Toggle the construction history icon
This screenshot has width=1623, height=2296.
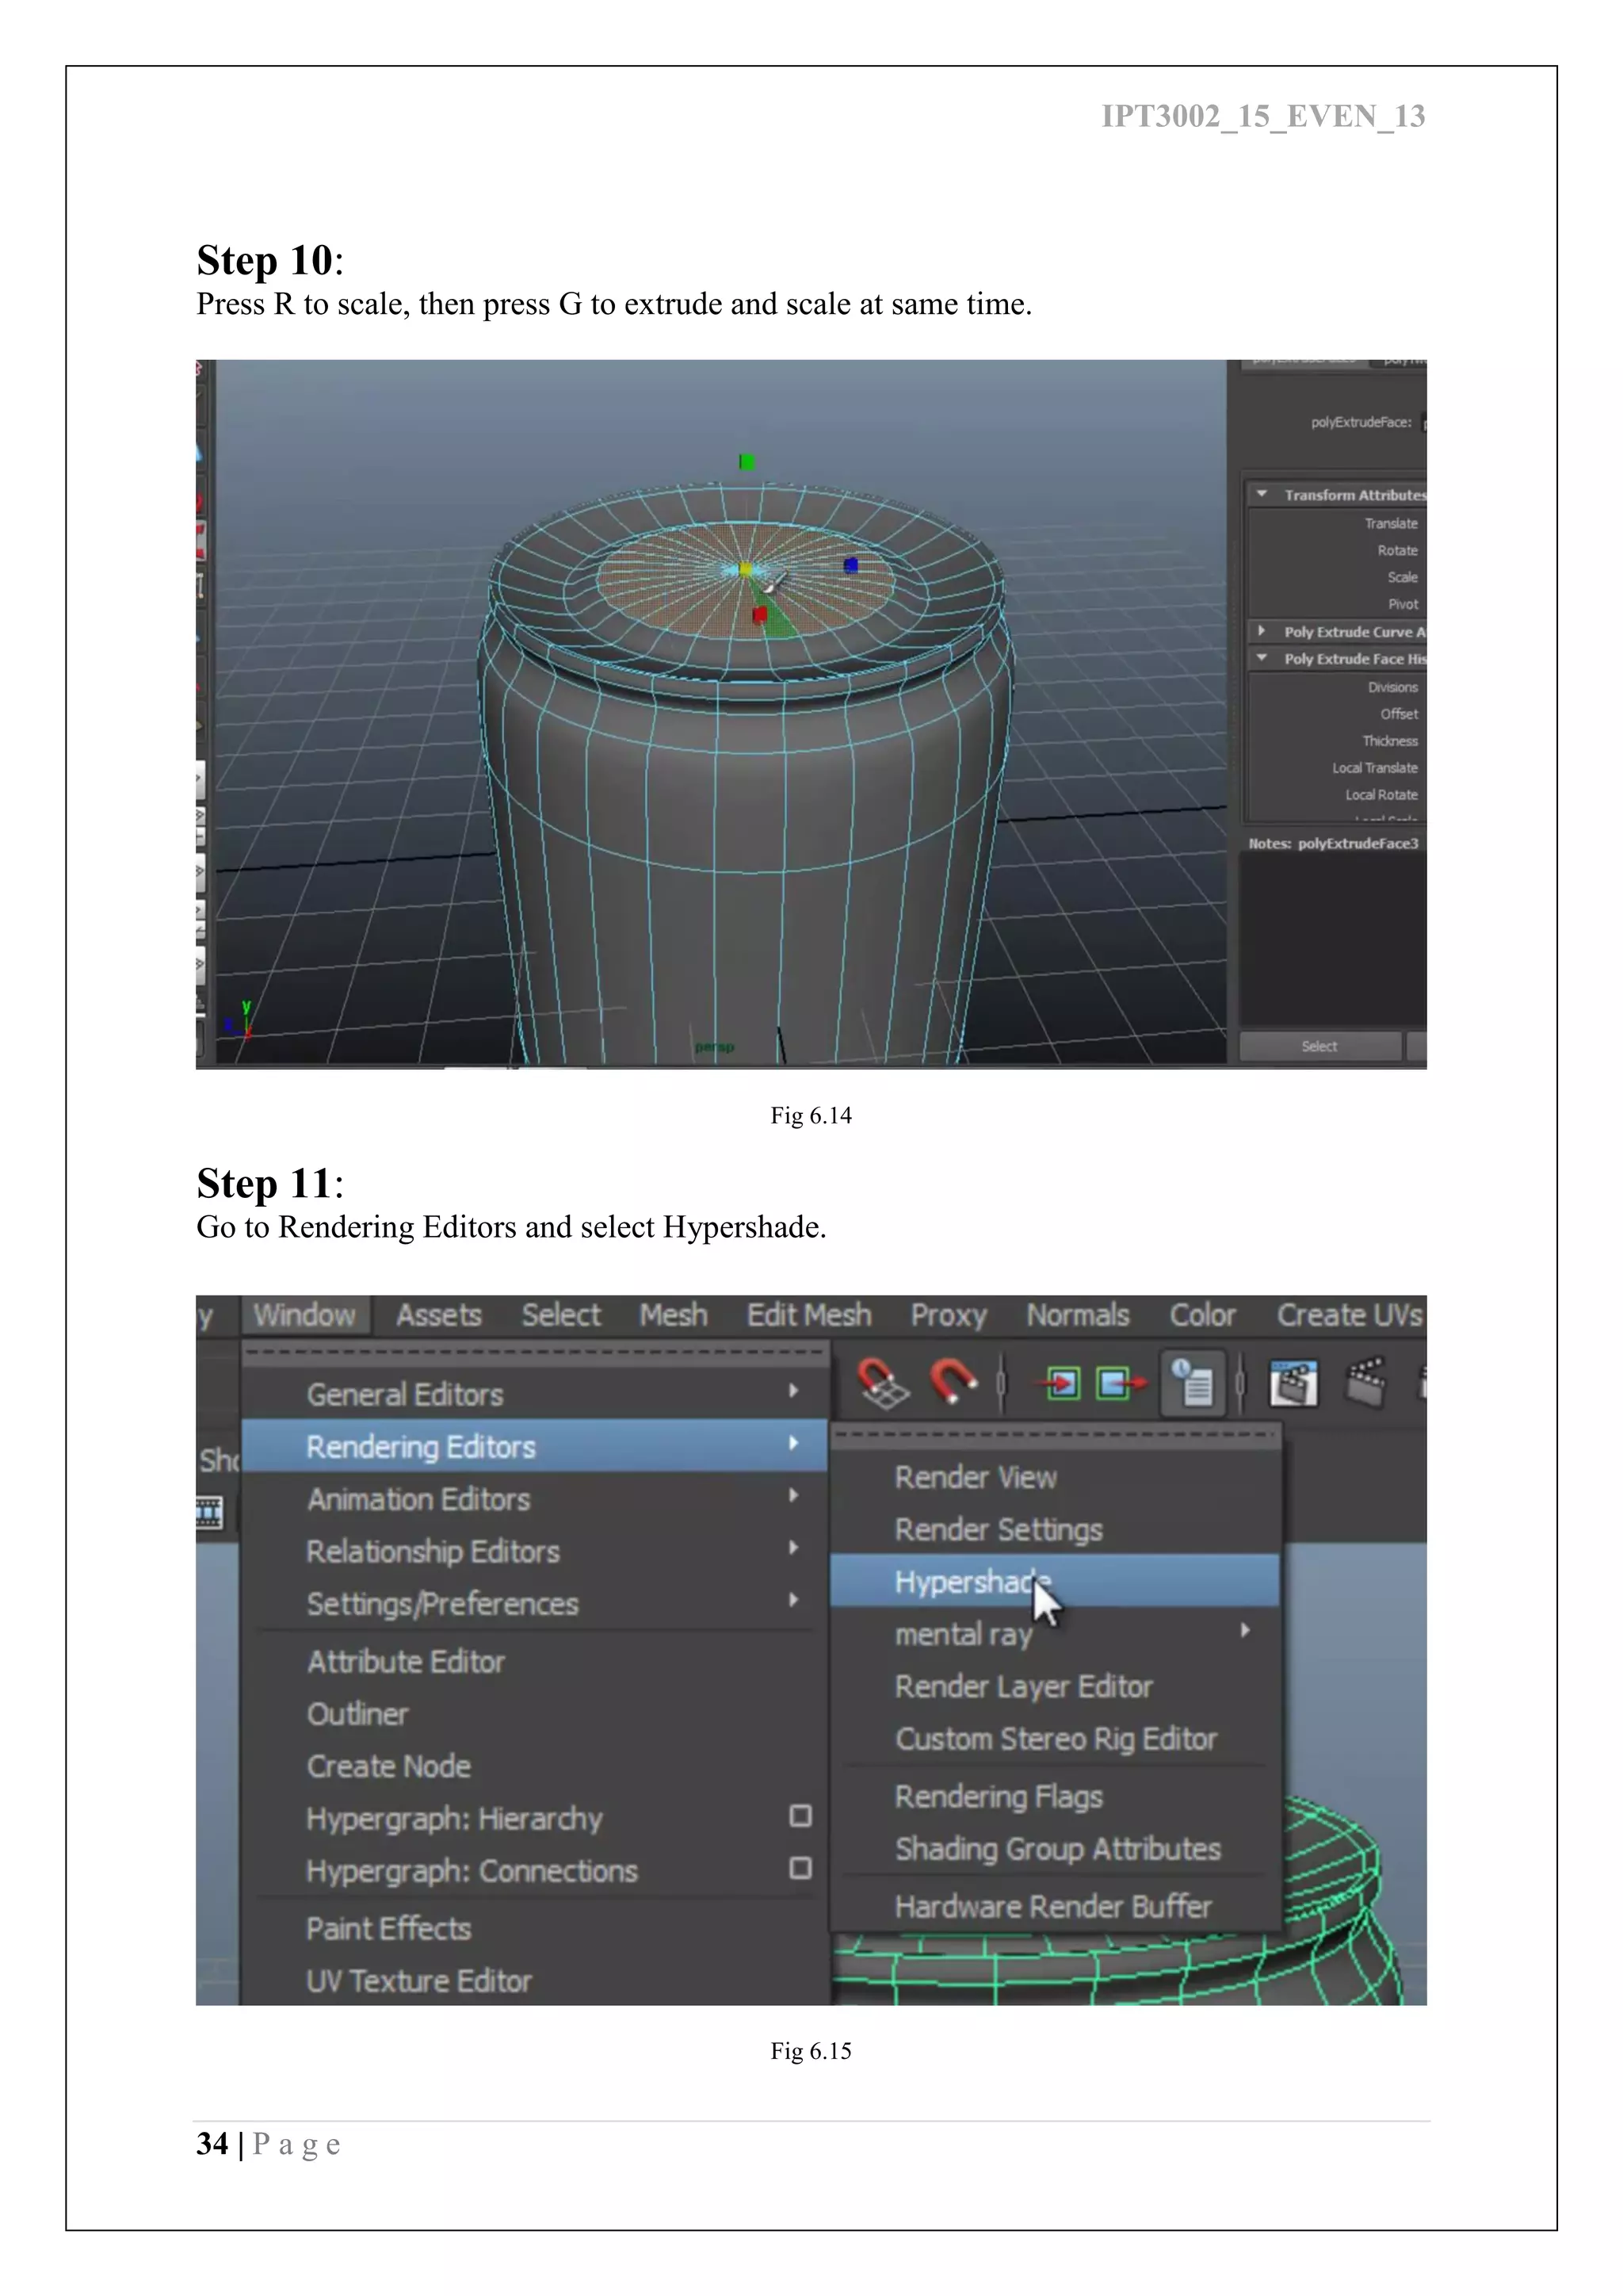(x=1193, y=1384)
